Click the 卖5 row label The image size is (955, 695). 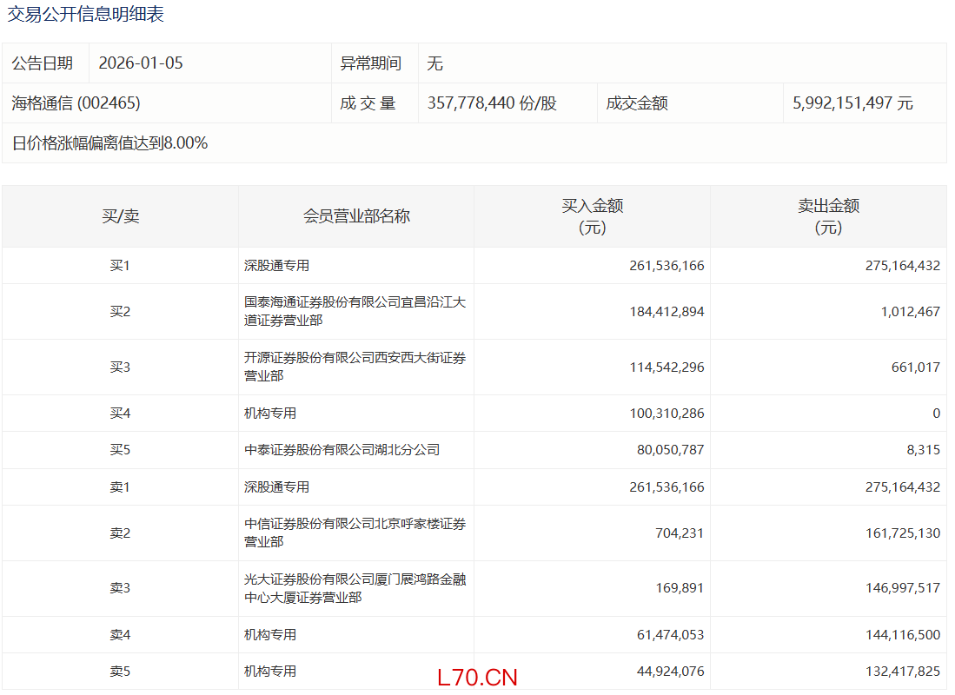pyautogui.click(x=120, y=672)
